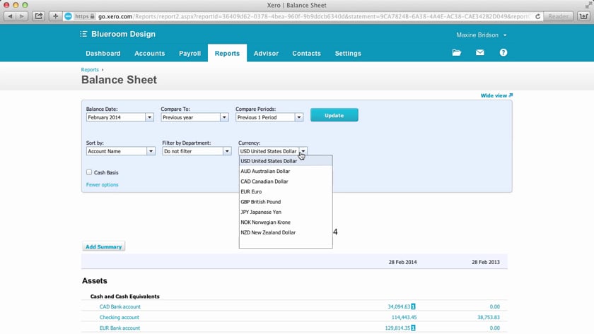
Task: Open the help question mark icon
Action: pos(503,52)
